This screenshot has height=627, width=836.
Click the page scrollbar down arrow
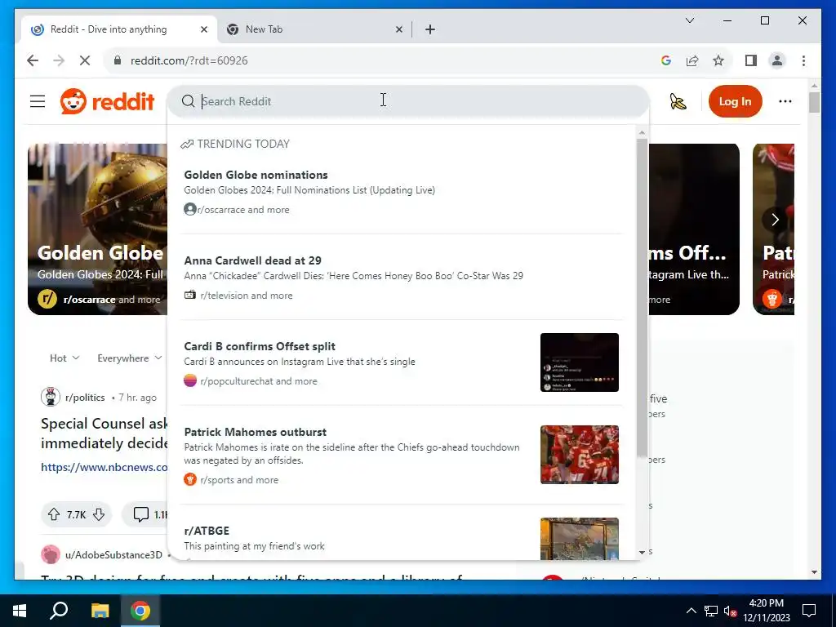coord(814,572)
